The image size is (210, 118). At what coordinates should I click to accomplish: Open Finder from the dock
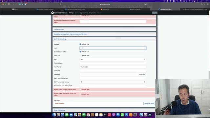54,115
